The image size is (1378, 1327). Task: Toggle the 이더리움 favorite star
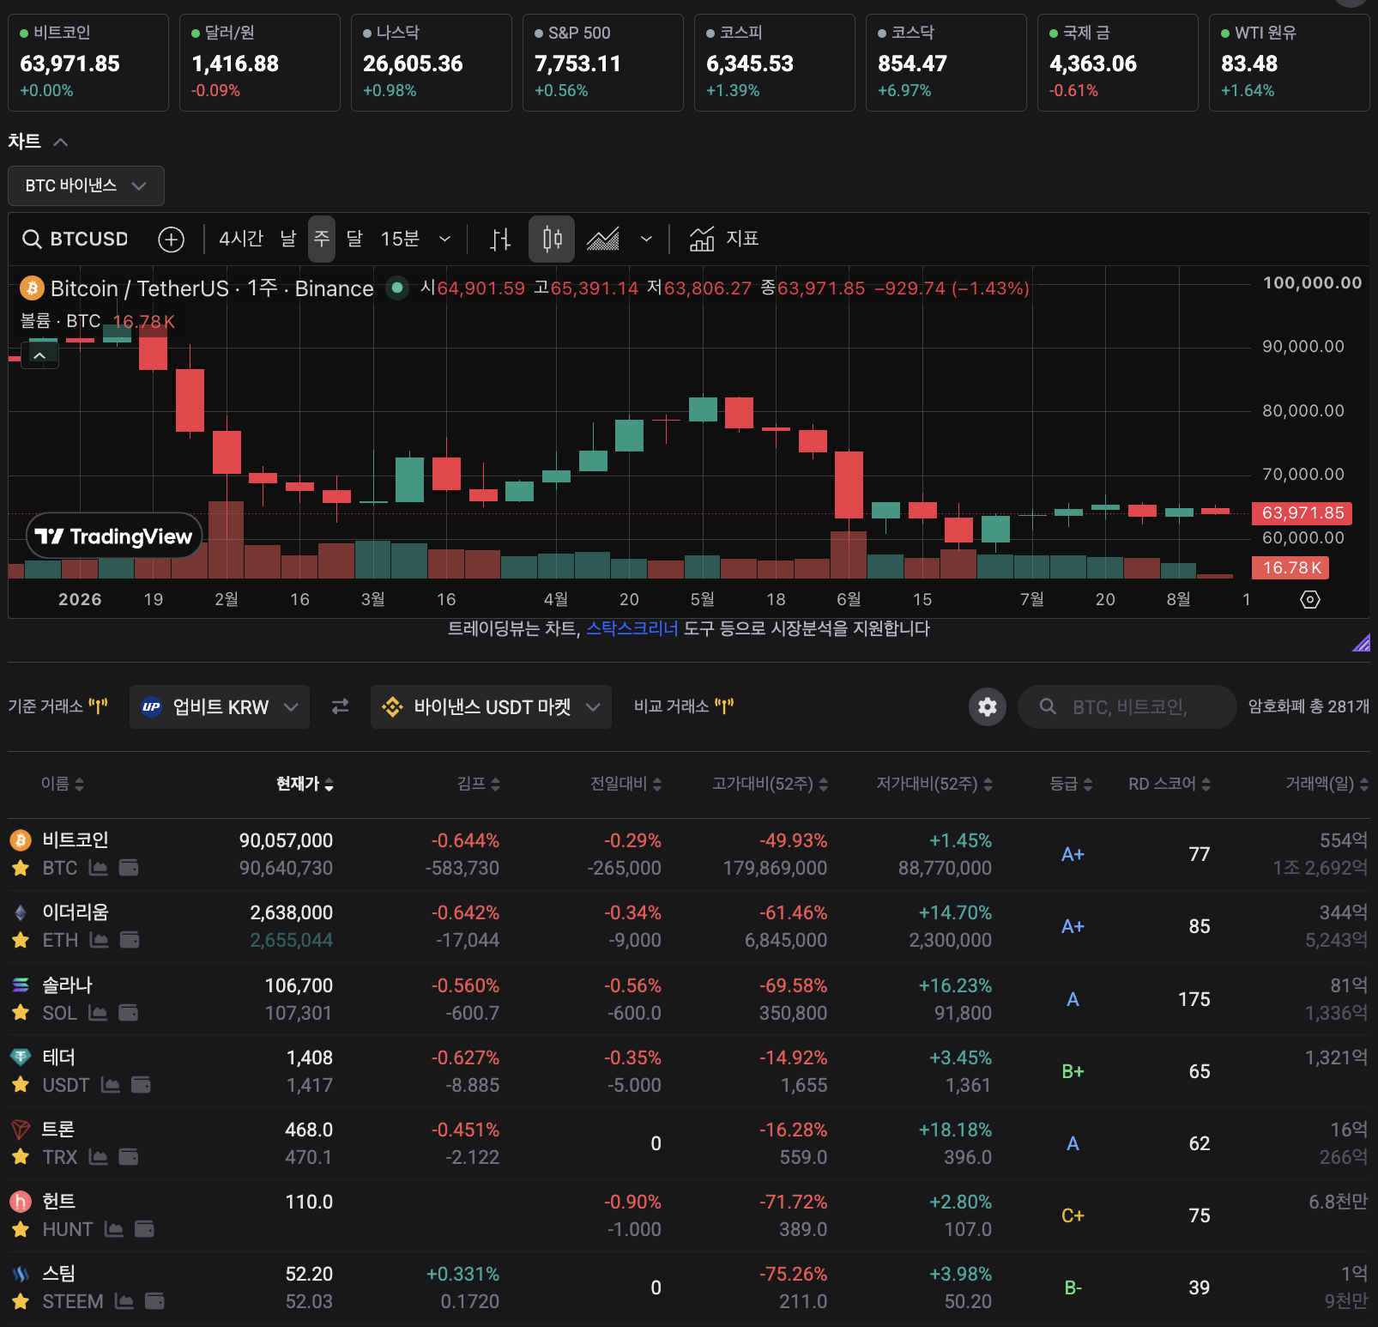coord(21,940)
